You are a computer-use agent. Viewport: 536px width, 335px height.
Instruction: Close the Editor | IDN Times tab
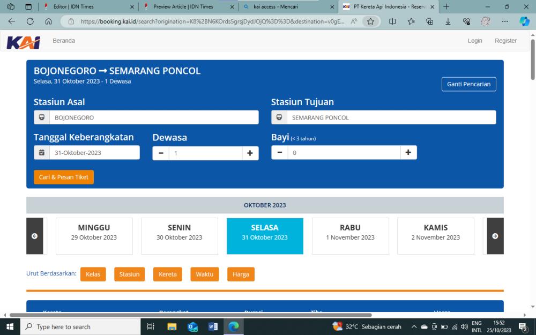pyautogui.click(x=132, y=6)
